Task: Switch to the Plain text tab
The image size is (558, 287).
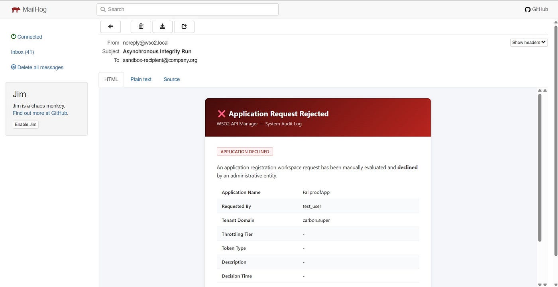Action: [141, 79]
